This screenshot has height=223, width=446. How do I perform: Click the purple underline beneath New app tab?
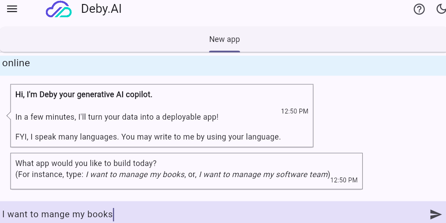pyautogui.click(x=224, y=52)
